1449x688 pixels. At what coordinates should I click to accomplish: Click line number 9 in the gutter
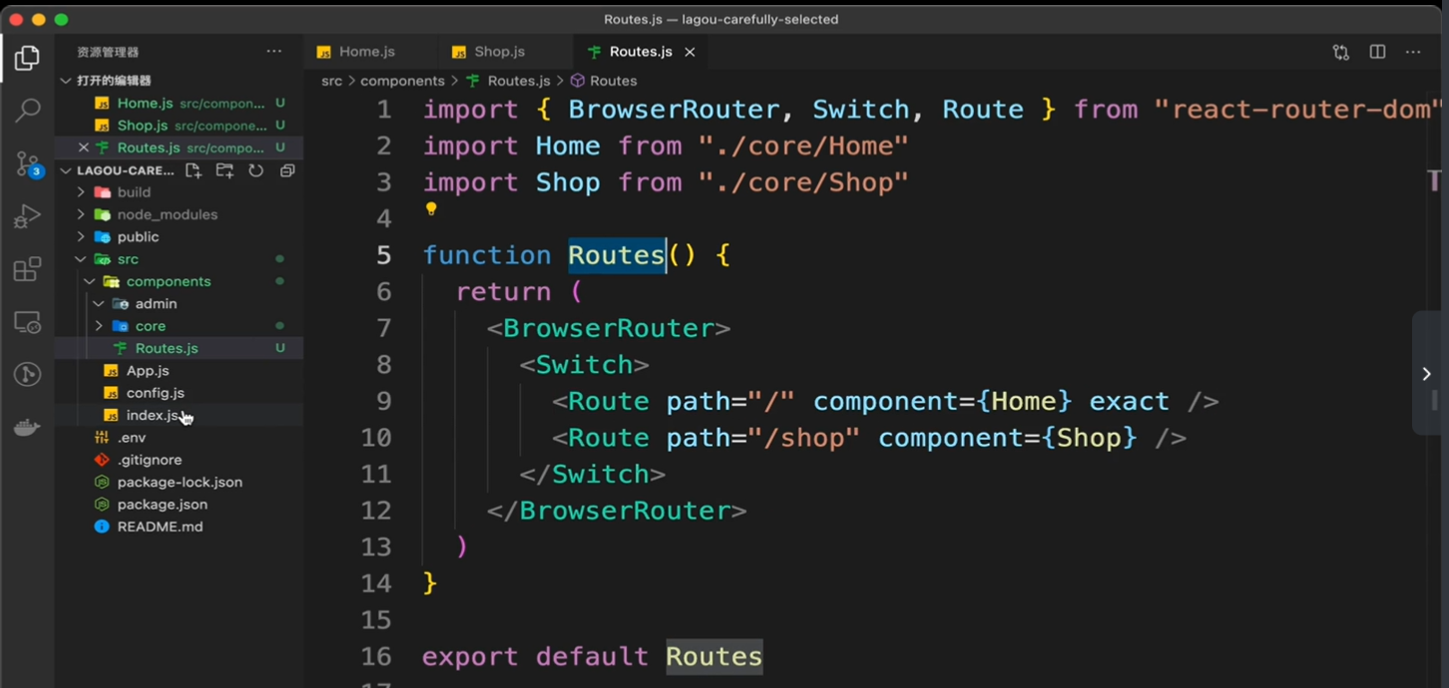click(383, 401)
